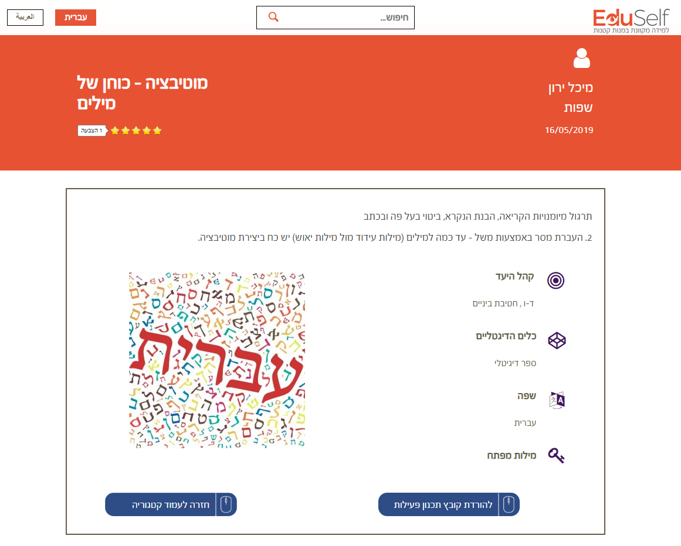Click the keywords key icon
The width and height of the screenshot is (681, 546).
pos(556,455)
